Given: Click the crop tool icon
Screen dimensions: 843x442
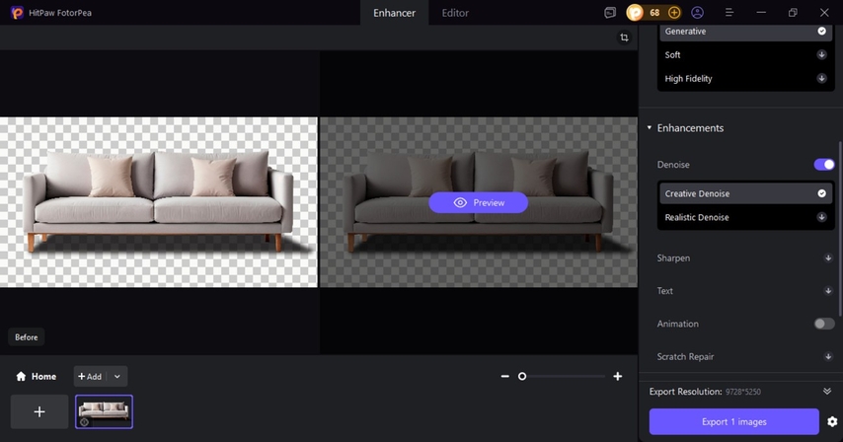Looking at the screenshot, I should click(624, 37).
